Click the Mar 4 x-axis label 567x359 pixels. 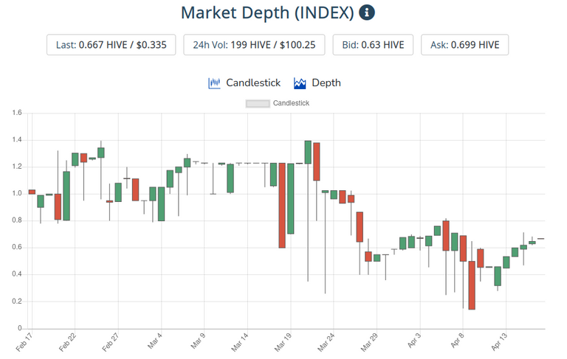point(155,341)
